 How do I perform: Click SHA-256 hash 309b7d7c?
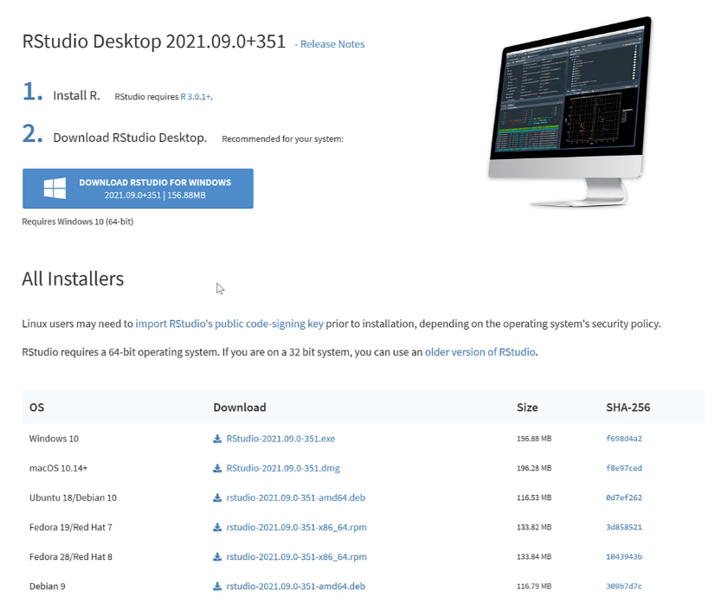click(624, 587)
